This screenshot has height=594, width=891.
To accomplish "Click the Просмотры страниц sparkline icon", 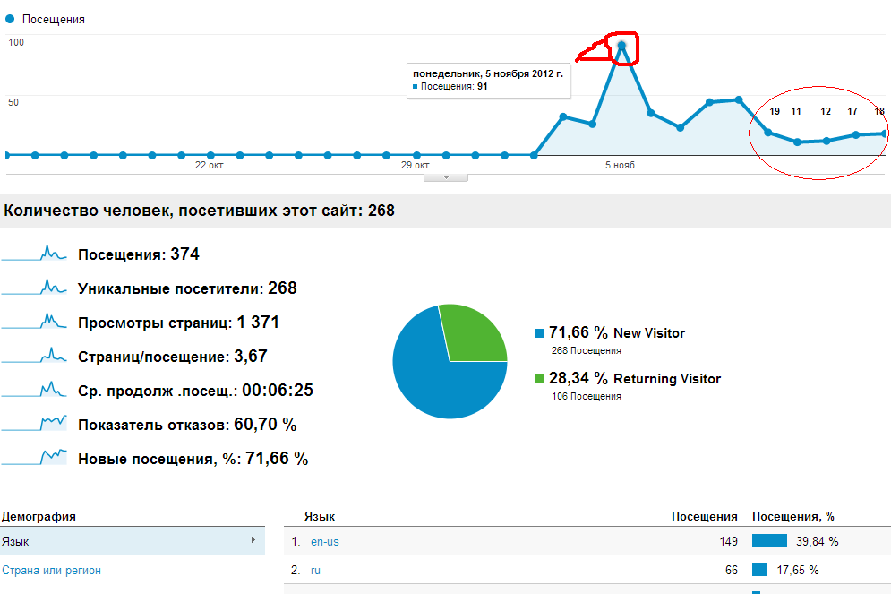I will [34, 323].
